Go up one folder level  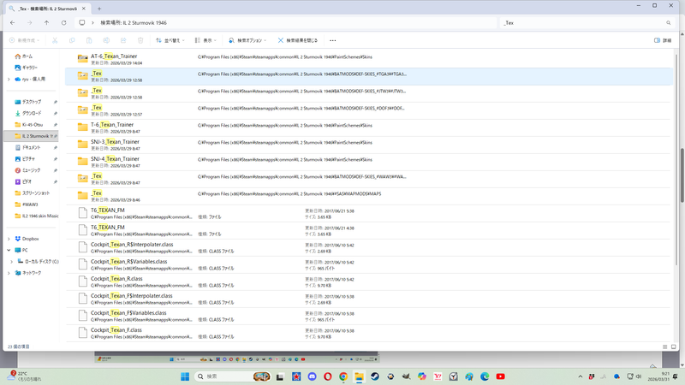tap(46, 23)
